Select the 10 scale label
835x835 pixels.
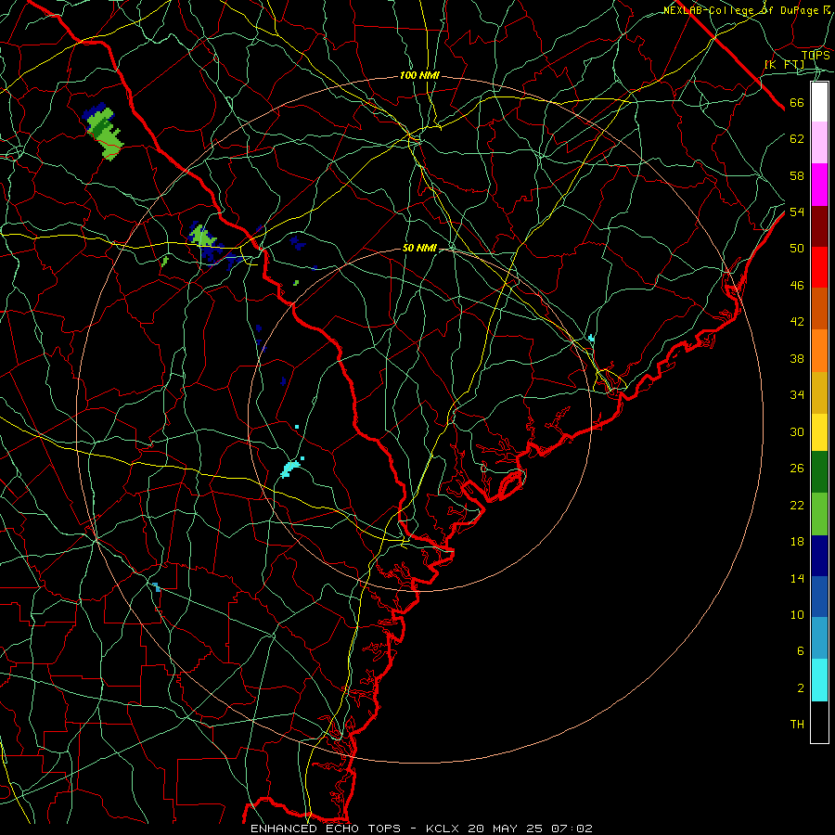pos(797,614)
